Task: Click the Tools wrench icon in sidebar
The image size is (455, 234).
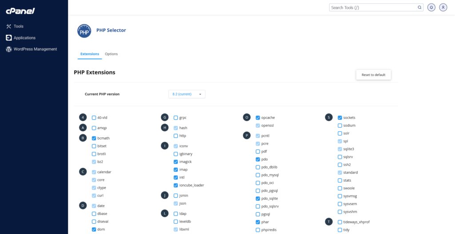Action: [x=8, y=27]
